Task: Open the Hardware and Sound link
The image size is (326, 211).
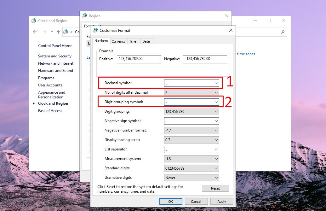Action: [x=56, y=70]
